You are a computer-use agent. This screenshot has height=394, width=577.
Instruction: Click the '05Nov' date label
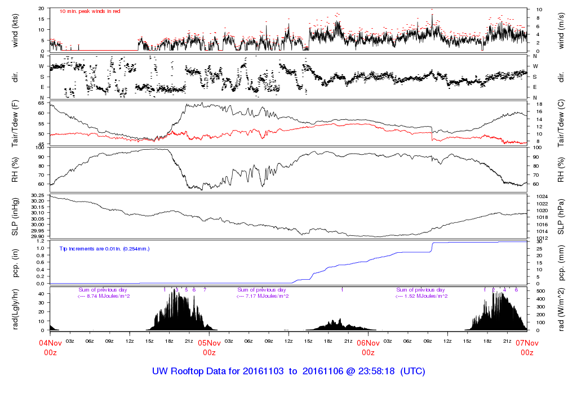pyautogui.click(x=210, y=343)
